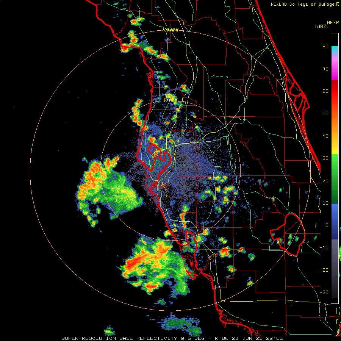Click the -30 value on the dBZ scale
The width and height of the screenshot is (341, 341).
pyautogui.click(x=324, y=292)
